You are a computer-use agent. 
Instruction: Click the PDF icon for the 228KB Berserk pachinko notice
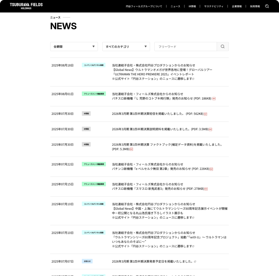pos(211,169)
